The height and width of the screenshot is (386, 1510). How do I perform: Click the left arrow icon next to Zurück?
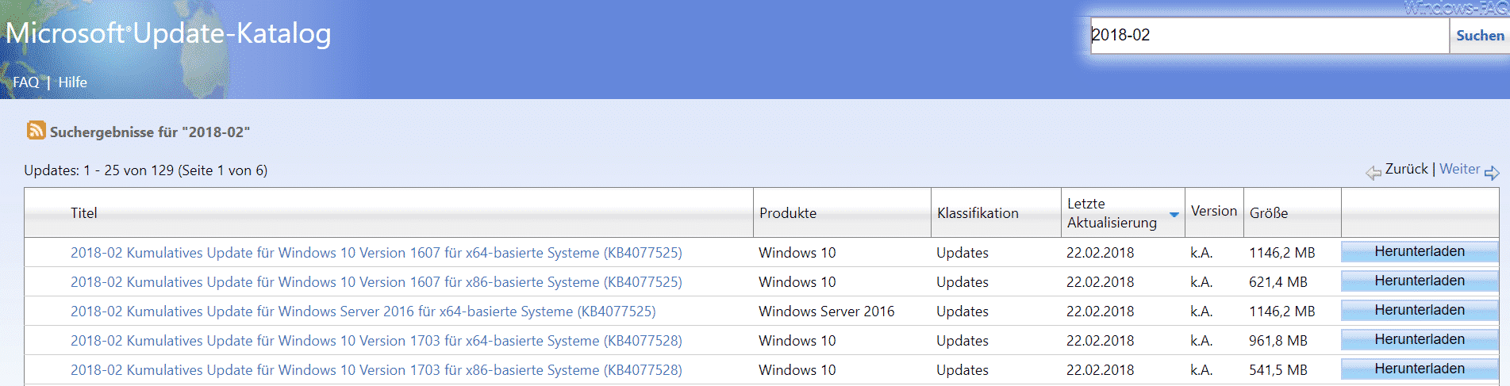1374,172
